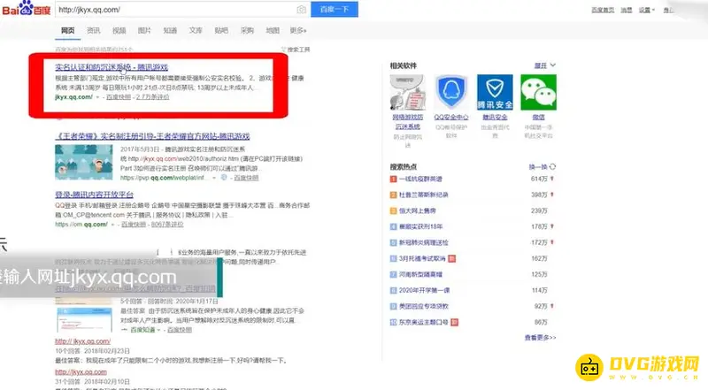Viewport: 708px width, 390px height.
Task: Click the red badge after 东京奥运主辦口号
Action: click(x=455, y=322)
